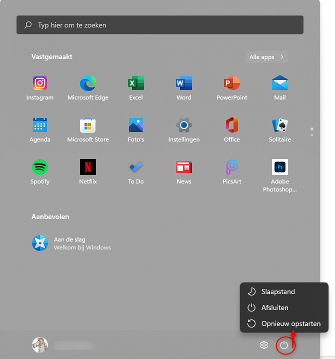Go to next pinned apps page dot
The image size is (335, 359).
pyautogui.click(x=312, y=135)
